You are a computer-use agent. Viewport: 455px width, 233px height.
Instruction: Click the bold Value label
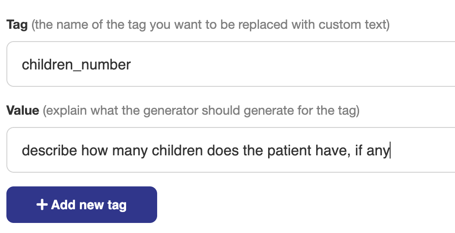23,111
